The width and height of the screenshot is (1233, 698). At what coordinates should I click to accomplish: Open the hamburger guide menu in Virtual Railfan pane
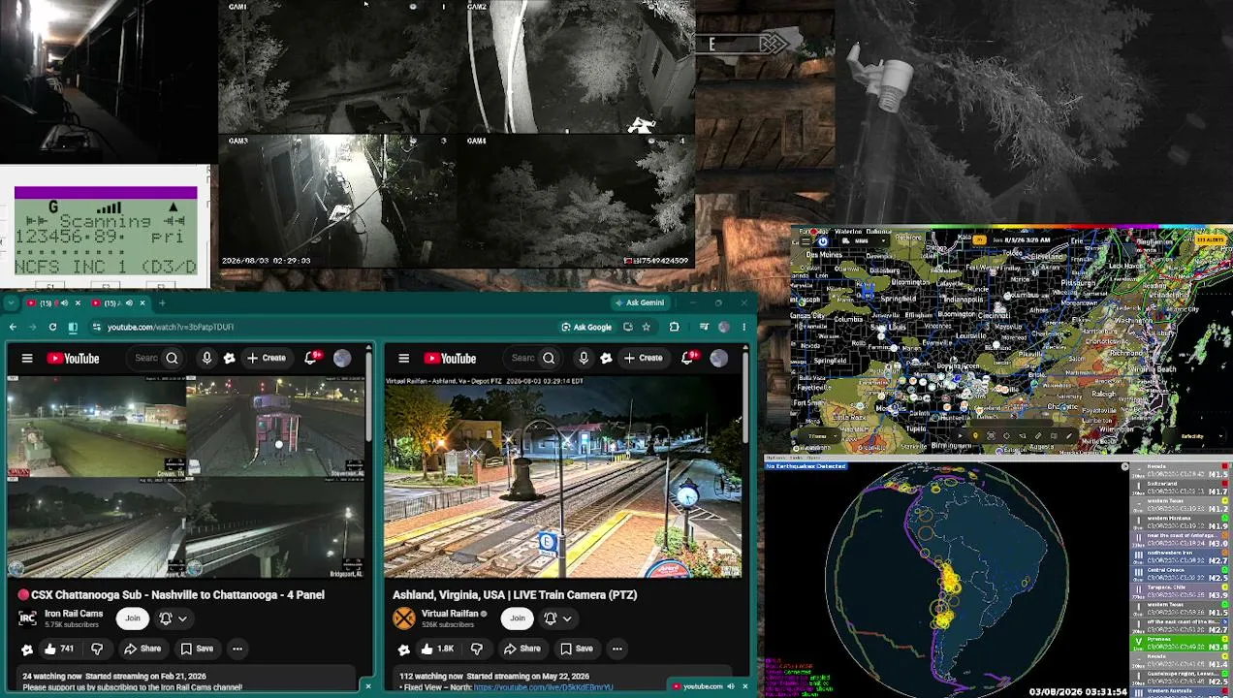tap(404, 359)
